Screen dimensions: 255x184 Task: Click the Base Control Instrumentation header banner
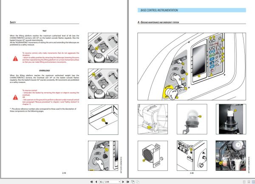pyautogui.click(x=192, y=10)
